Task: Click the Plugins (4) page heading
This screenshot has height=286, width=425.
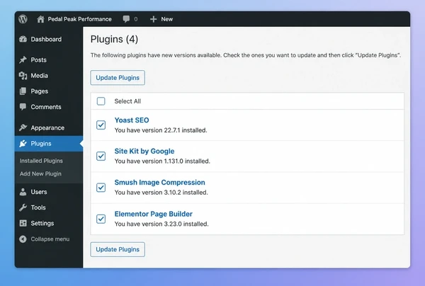Action: (x=114, y=39)
